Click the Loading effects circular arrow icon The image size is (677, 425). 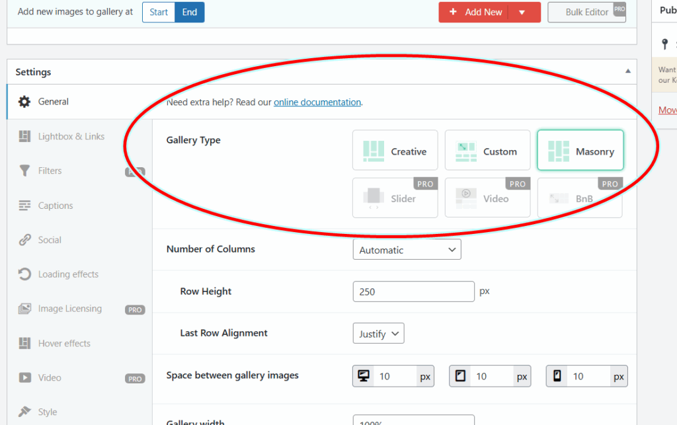tap(24, 274)
